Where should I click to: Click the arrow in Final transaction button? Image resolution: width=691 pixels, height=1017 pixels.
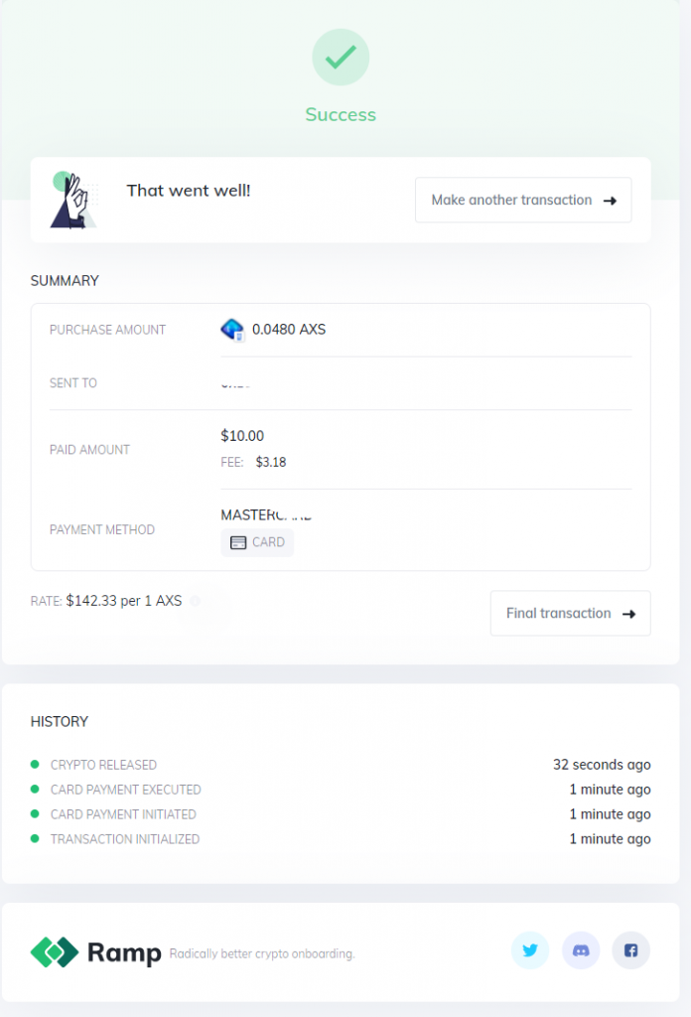coord(628,614)
